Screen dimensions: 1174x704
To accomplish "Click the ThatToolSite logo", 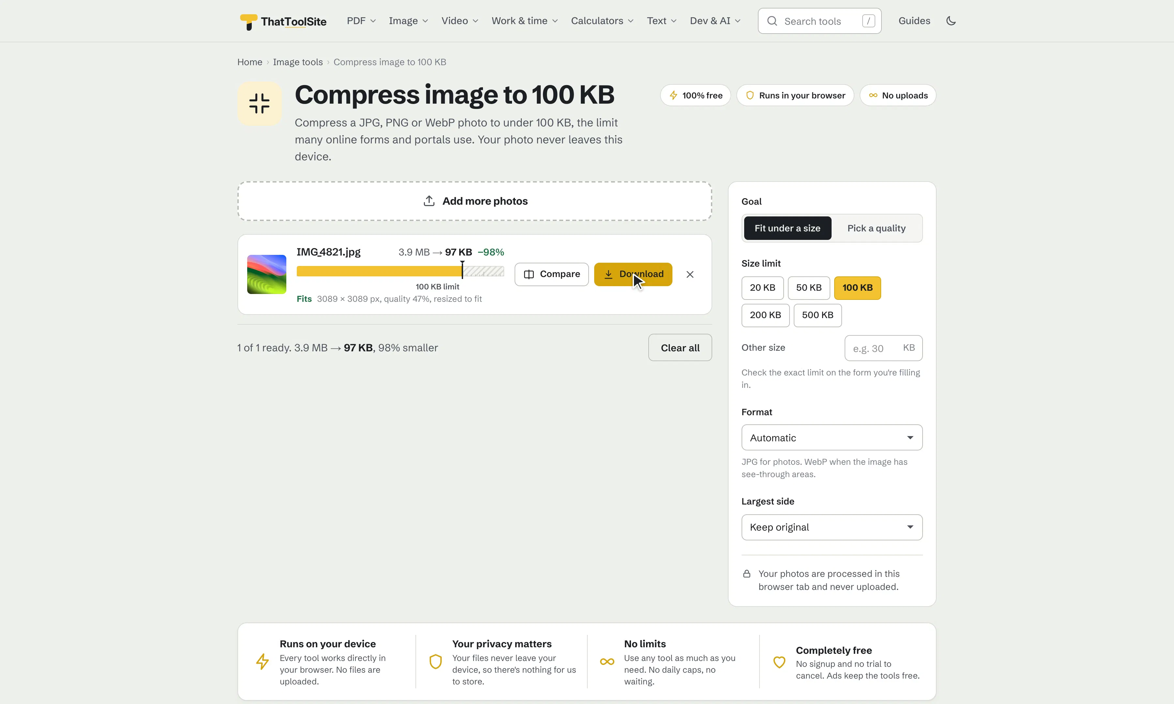I will 283,21.
